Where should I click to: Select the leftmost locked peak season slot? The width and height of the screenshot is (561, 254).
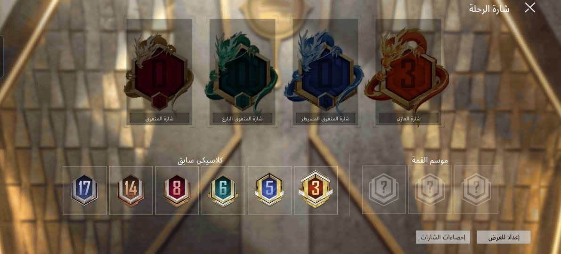pos(384,190)
